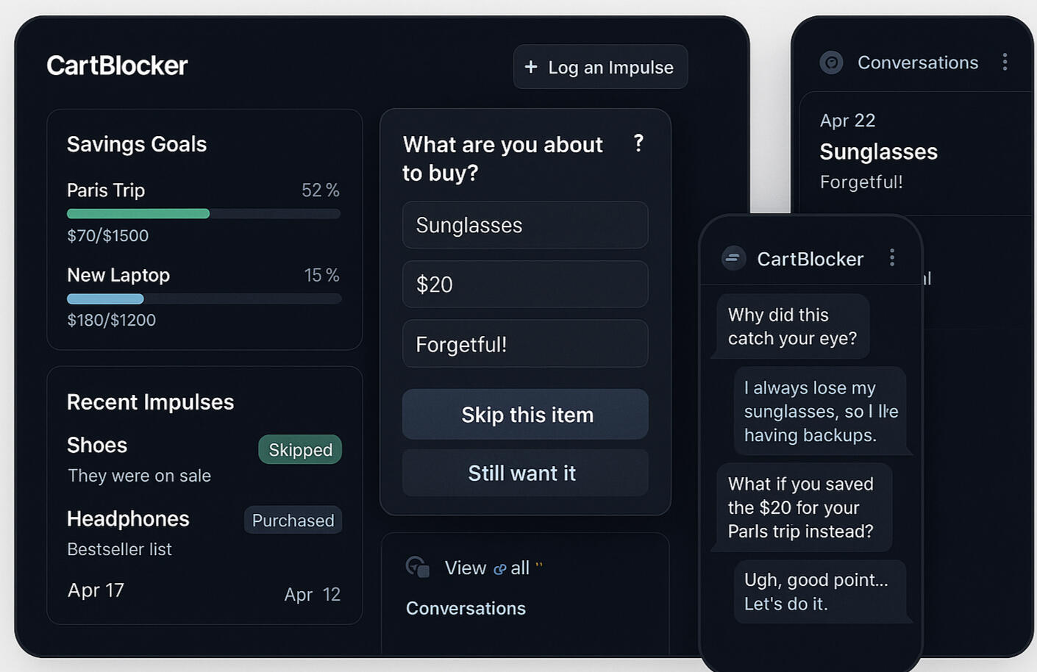This screenshot has width=1037, height=672.
Task: Select the Purchased badge on Headphones
Action: click(x=293, y=521)
